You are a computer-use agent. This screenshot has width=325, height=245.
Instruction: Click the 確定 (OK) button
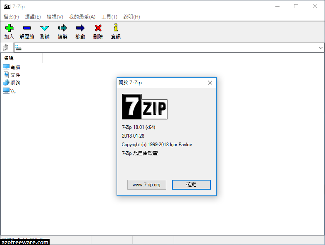[x=191, y=185]
